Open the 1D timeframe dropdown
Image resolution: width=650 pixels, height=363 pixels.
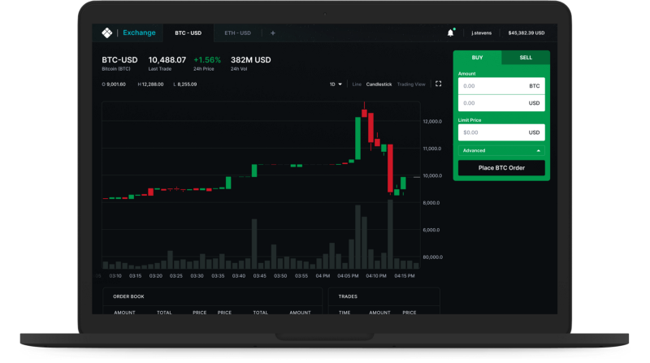(335, 84)
